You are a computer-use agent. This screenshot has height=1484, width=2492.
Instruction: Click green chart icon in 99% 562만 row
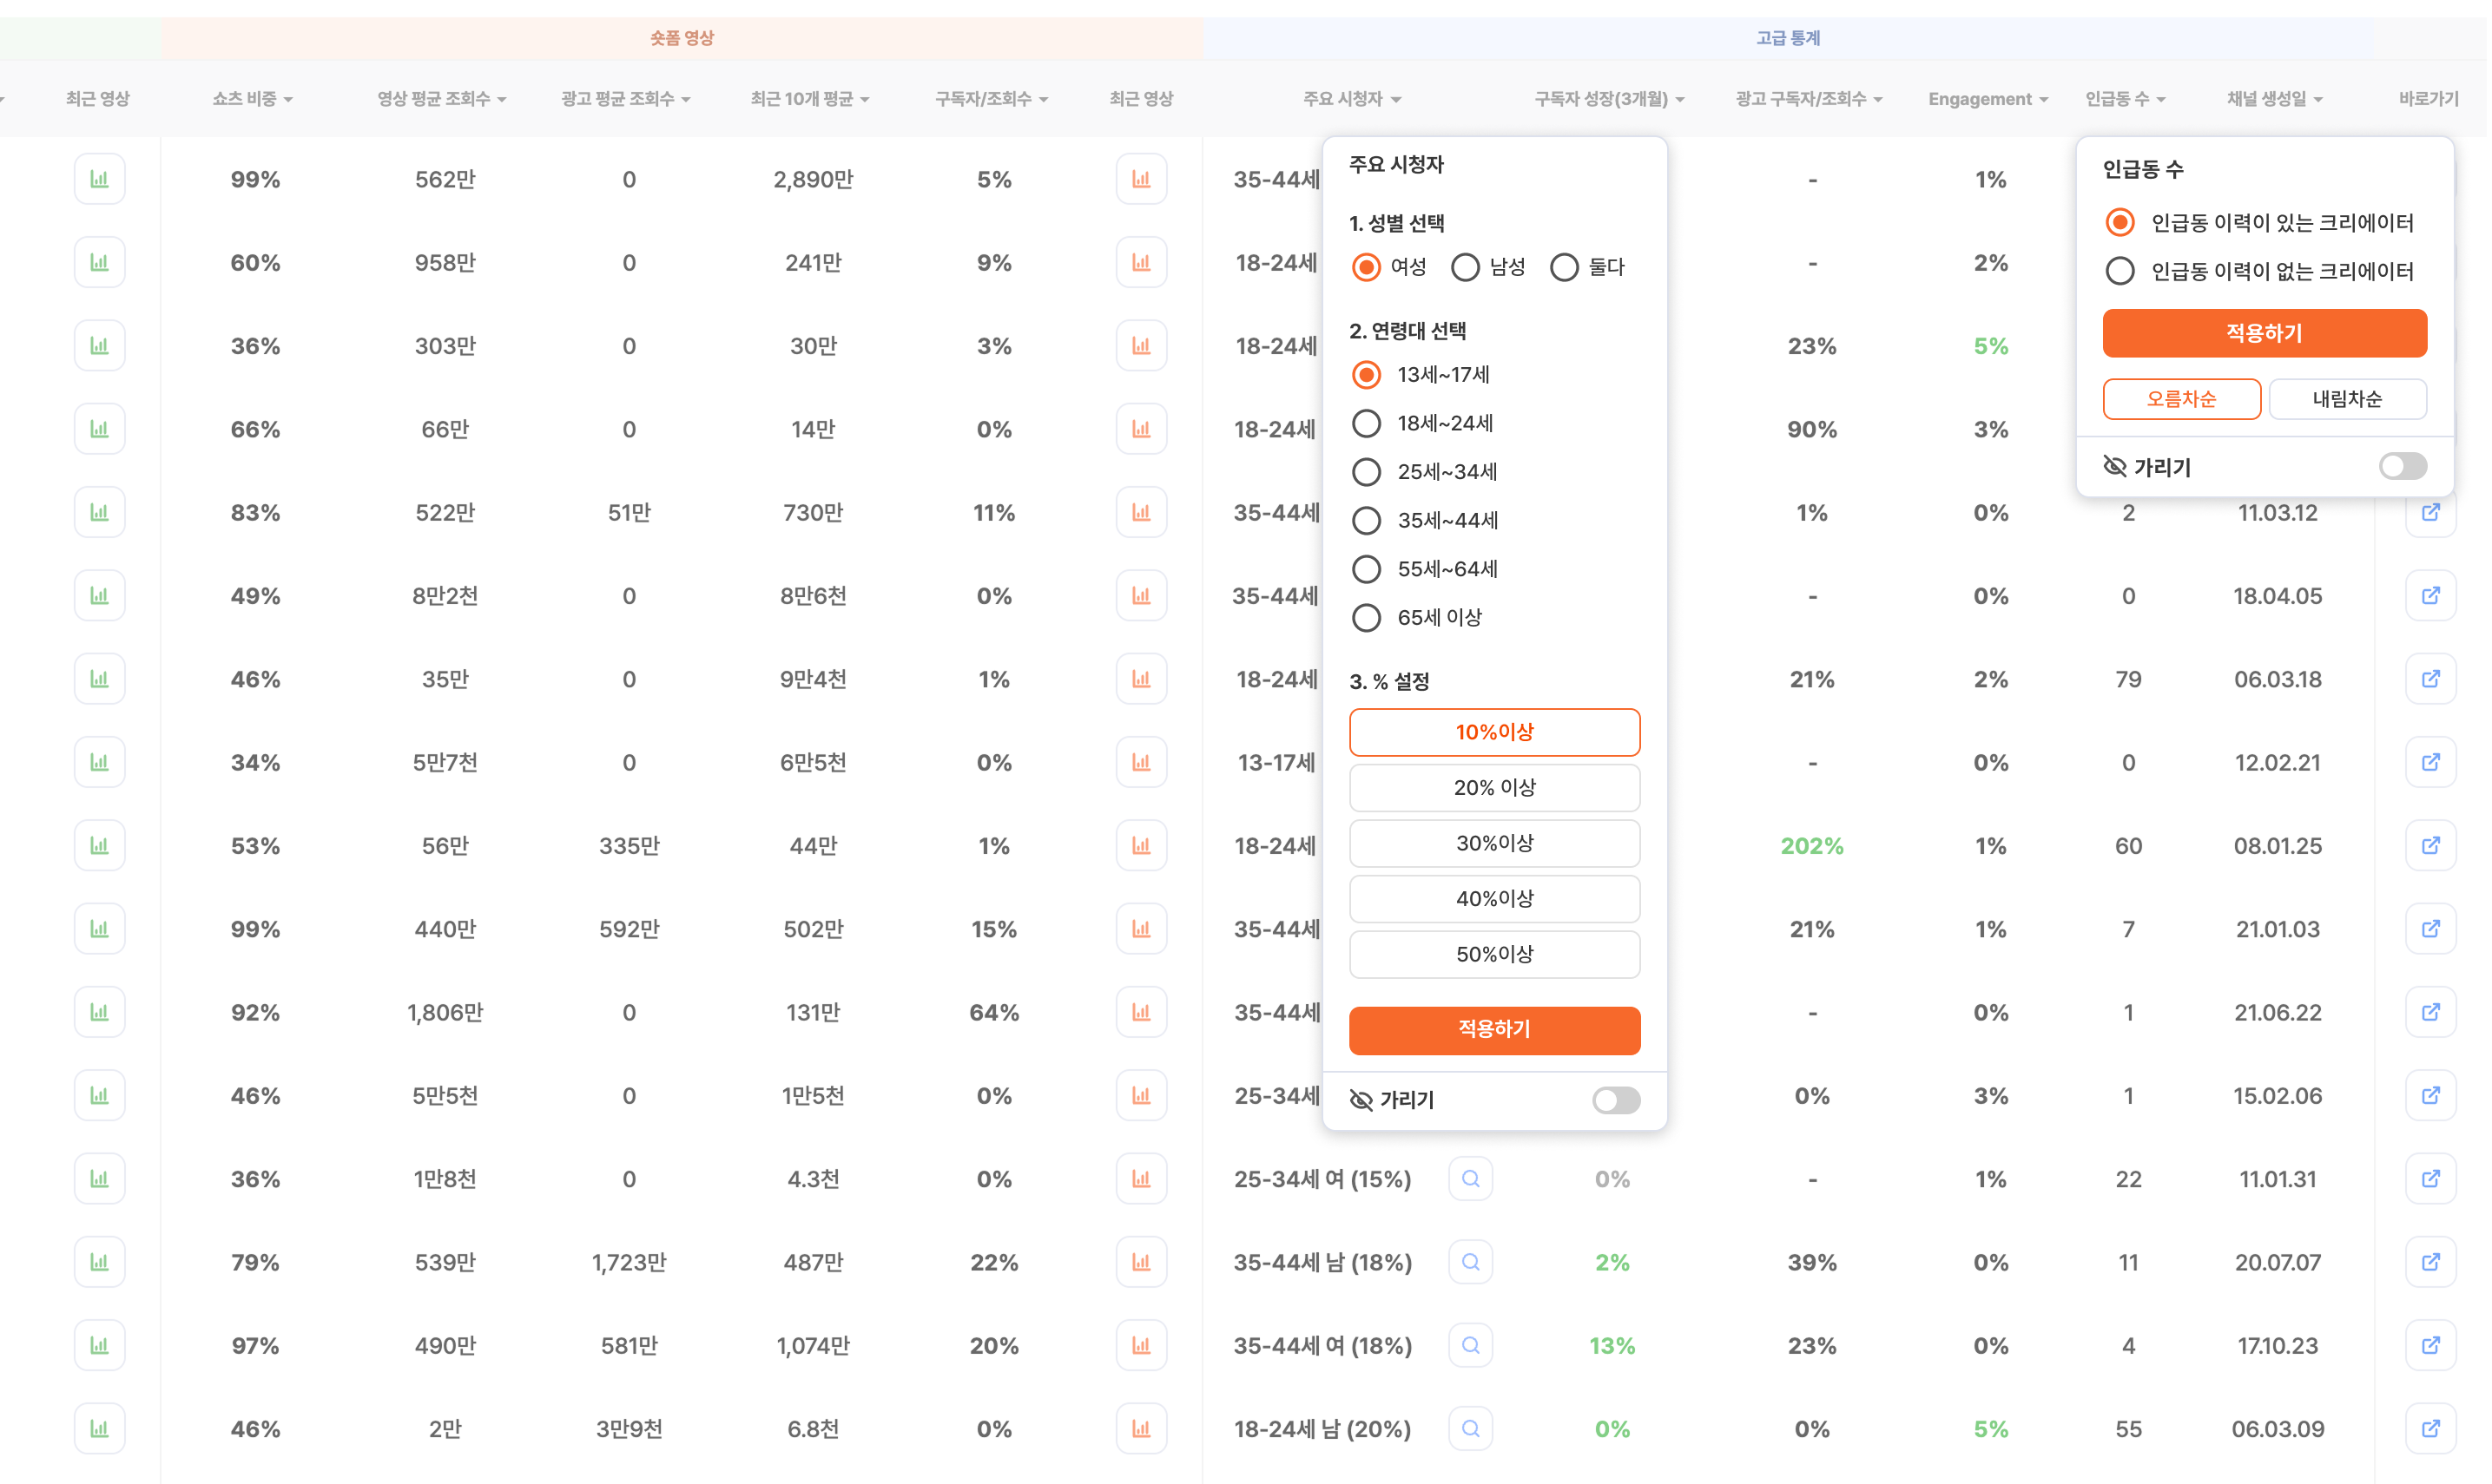(99, 179)
